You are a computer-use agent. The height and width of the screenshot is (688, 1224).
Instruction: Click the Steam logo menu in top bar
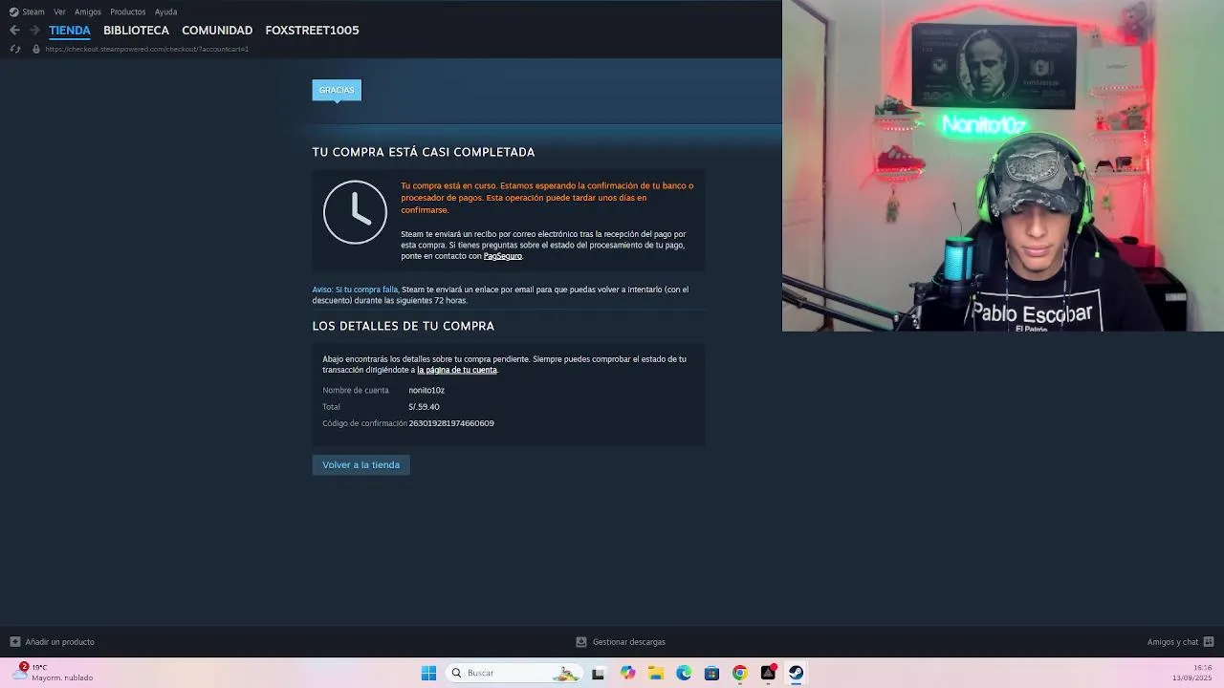[x=27, y=11]
